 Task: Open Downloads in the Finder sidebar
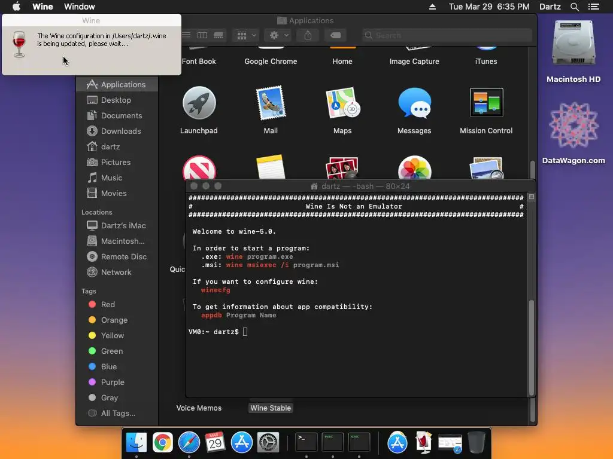point(117,131)
